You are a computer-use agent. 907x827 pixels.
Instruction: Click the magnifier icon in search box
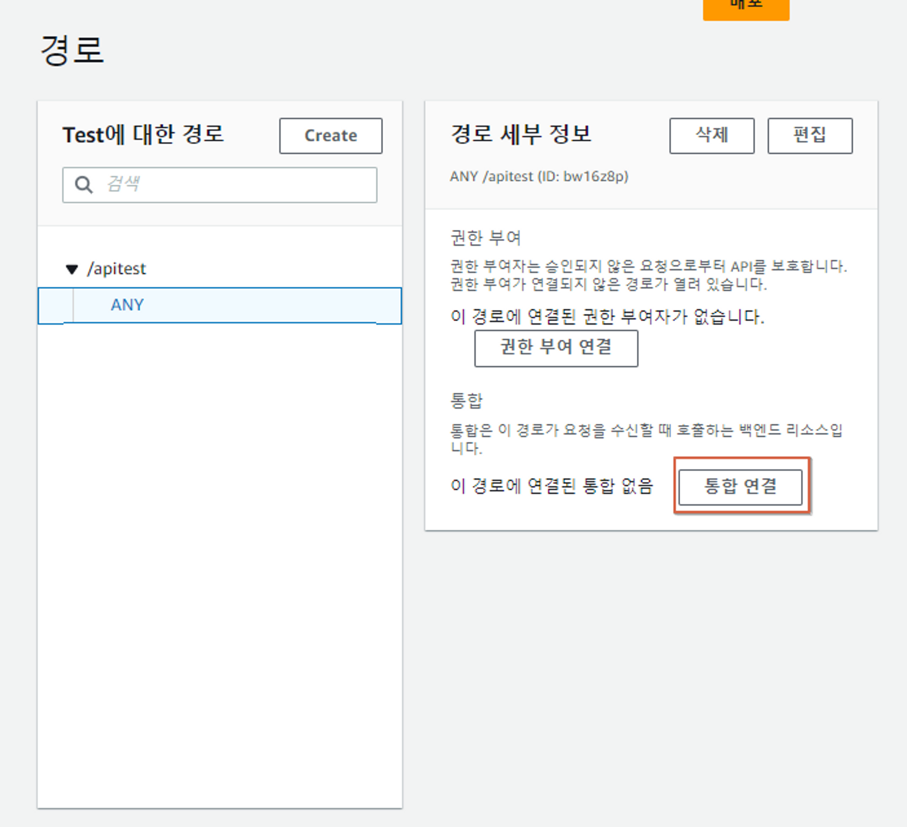[83, 185]
